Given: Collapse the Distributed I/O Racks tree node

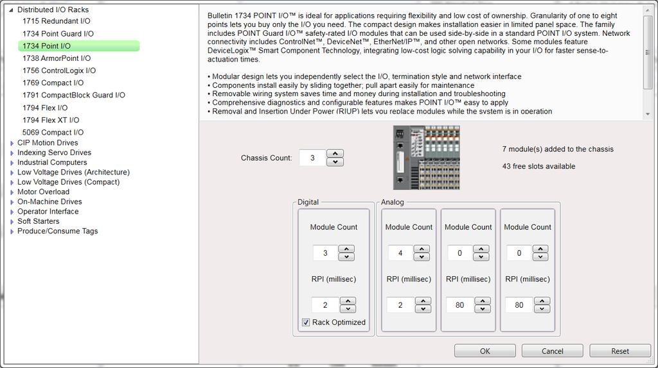Looking at the screenshot, I should click(x=12, y=10).
